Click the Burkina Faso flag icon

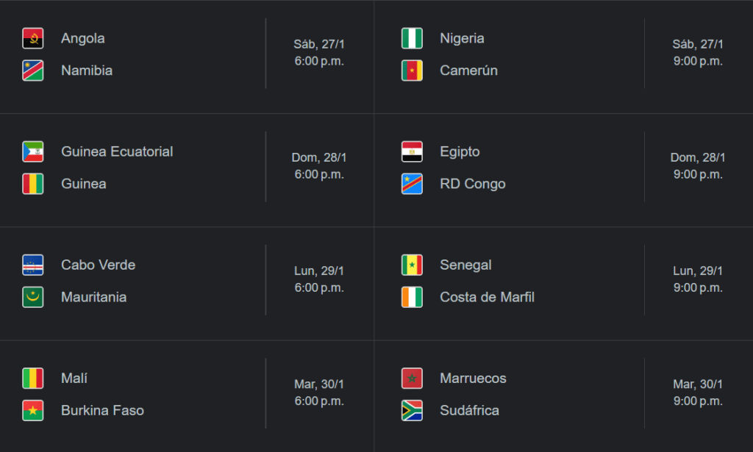tap(33, 410)
